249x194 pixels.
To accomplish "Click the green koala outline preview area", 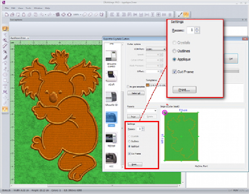I will 181,136.
